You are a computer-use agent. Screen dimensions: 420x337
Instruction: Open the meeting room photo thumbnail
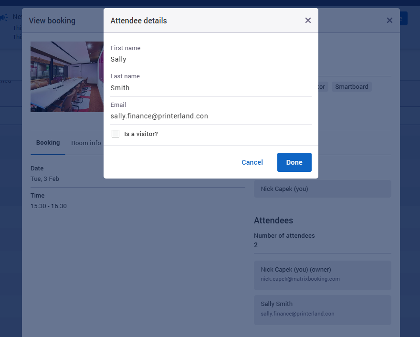pos(67,76)
